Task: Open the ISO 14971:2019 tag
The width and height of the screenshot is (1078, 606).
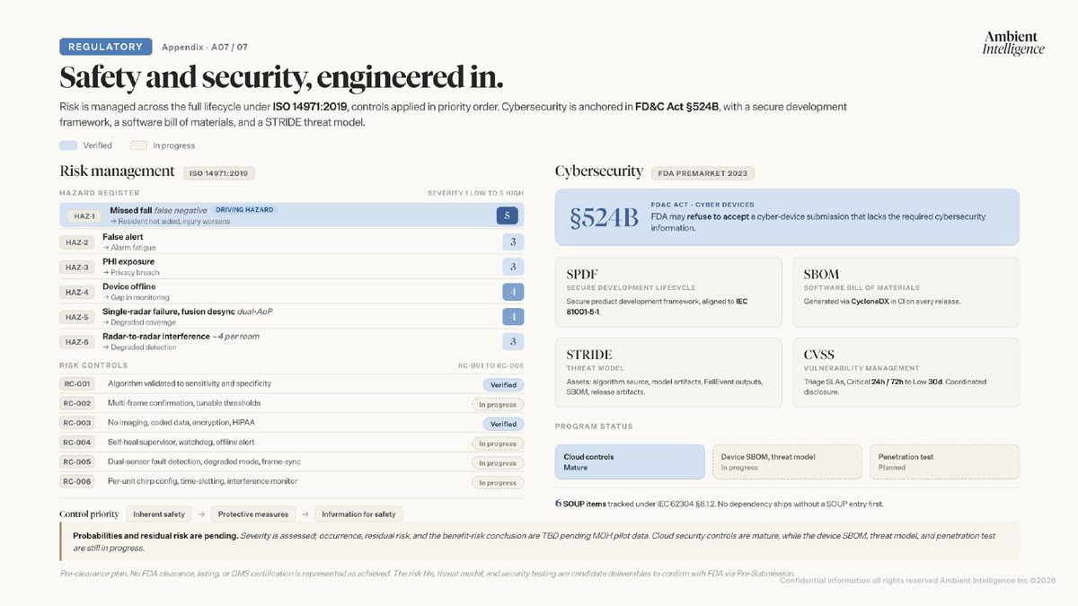Action: point(220,173)
